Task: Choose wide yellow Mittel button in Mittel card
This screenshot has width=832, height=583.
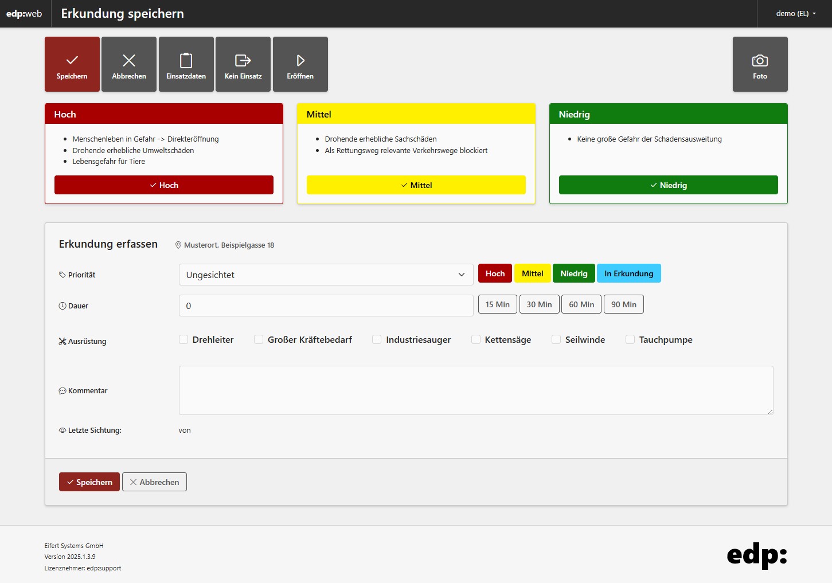Action: coord(416,185)
